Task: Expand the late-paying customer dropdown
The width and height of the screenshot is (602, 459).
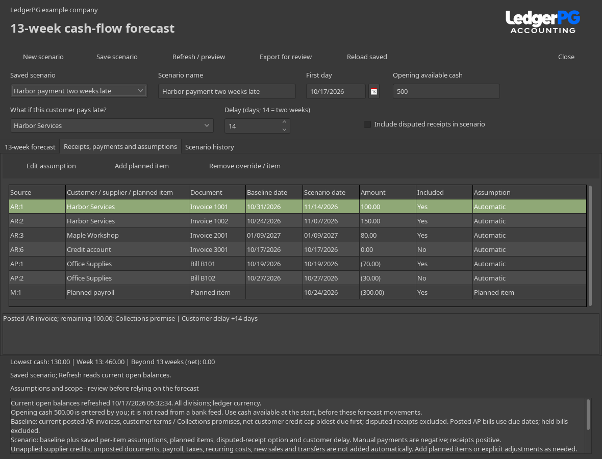Action: pos(112,125)
